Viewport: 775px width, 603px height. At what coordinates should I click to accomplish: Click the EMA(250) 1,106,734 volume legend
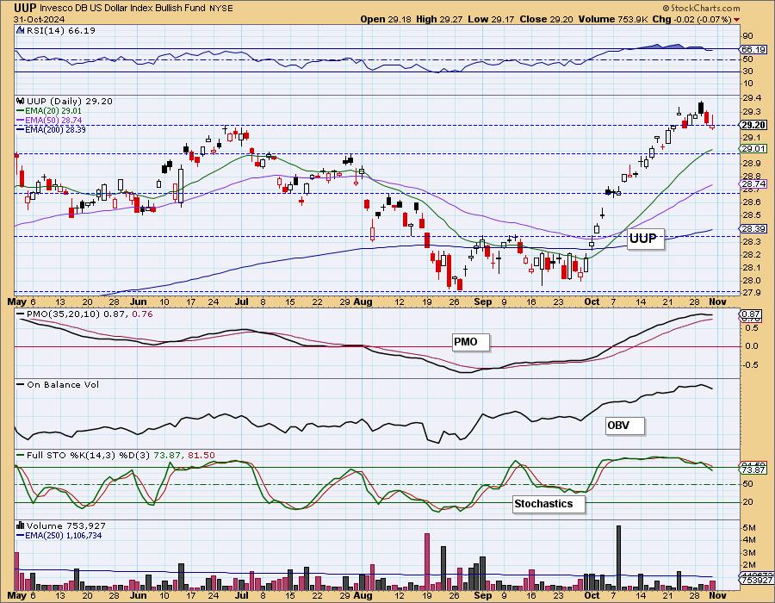[64, 535]
